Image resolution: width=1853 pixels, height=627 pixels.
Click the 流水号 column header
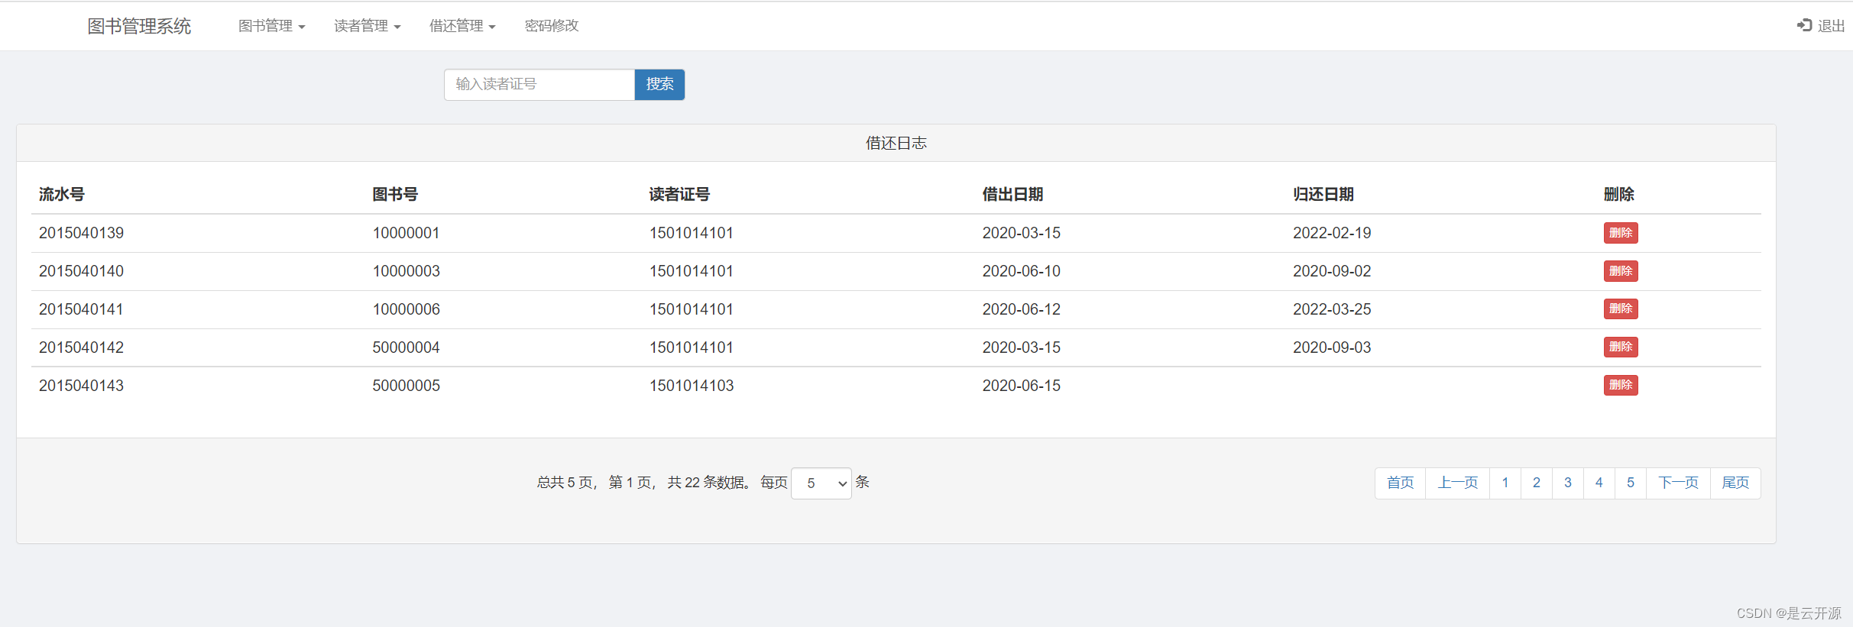click(62, 195)
